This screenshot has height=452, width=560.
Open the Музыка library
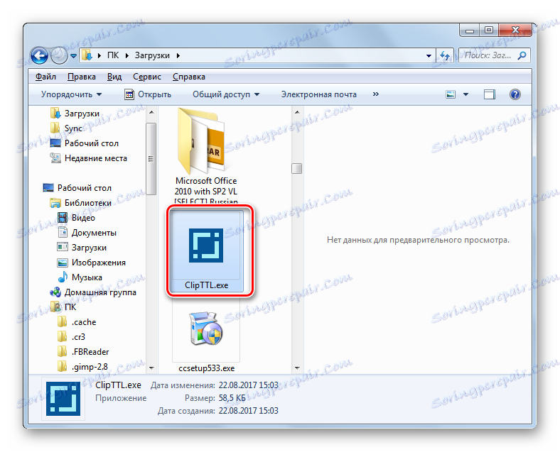(x=87, y=277)
